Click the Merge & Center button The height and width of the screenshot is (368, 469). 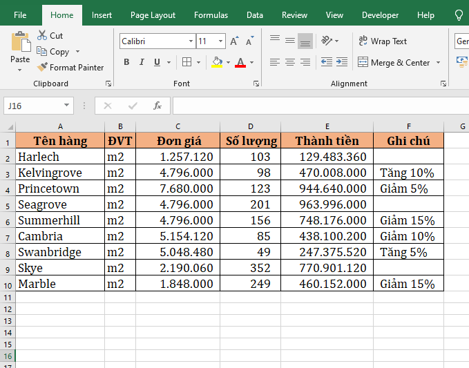coord(394,63)
